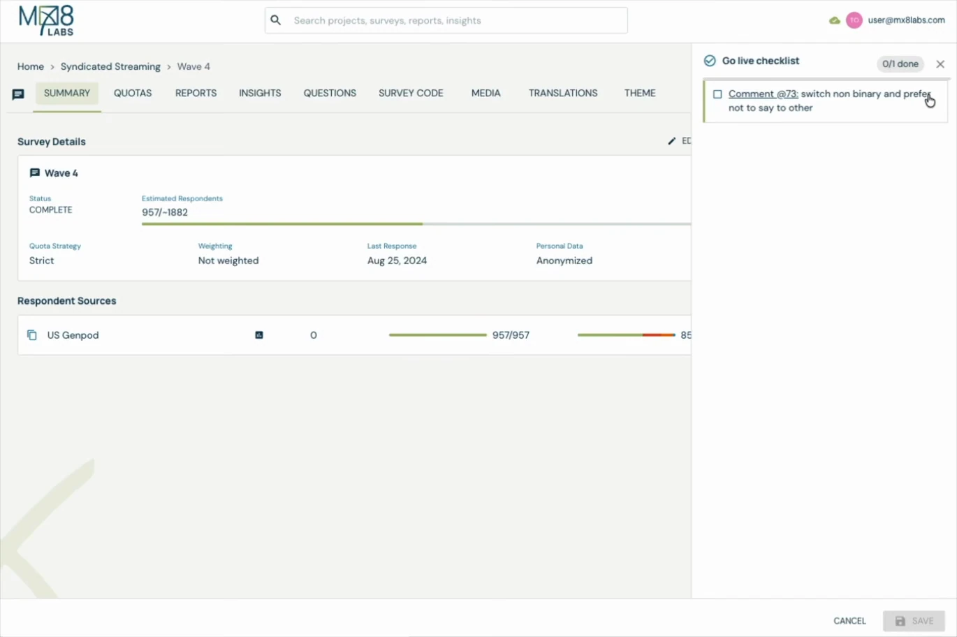
Task: Open comments icon beside Summary tab
Action: 18,94
